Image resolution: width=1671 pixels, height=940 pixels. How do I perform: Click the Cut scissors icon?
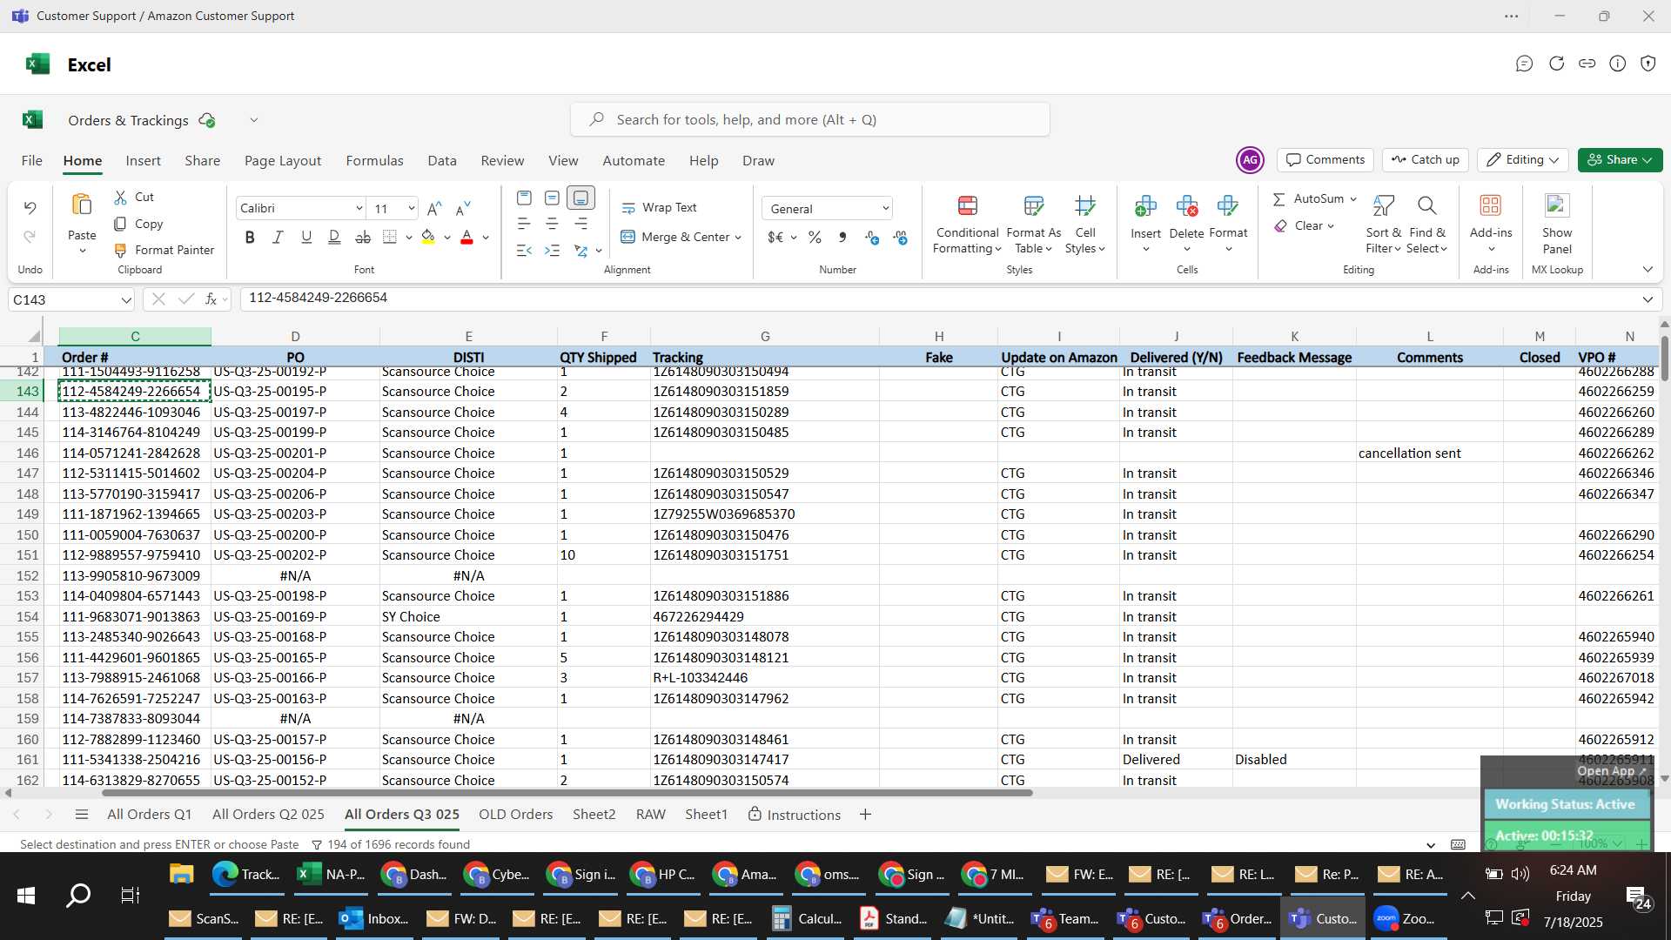[120, 198]
